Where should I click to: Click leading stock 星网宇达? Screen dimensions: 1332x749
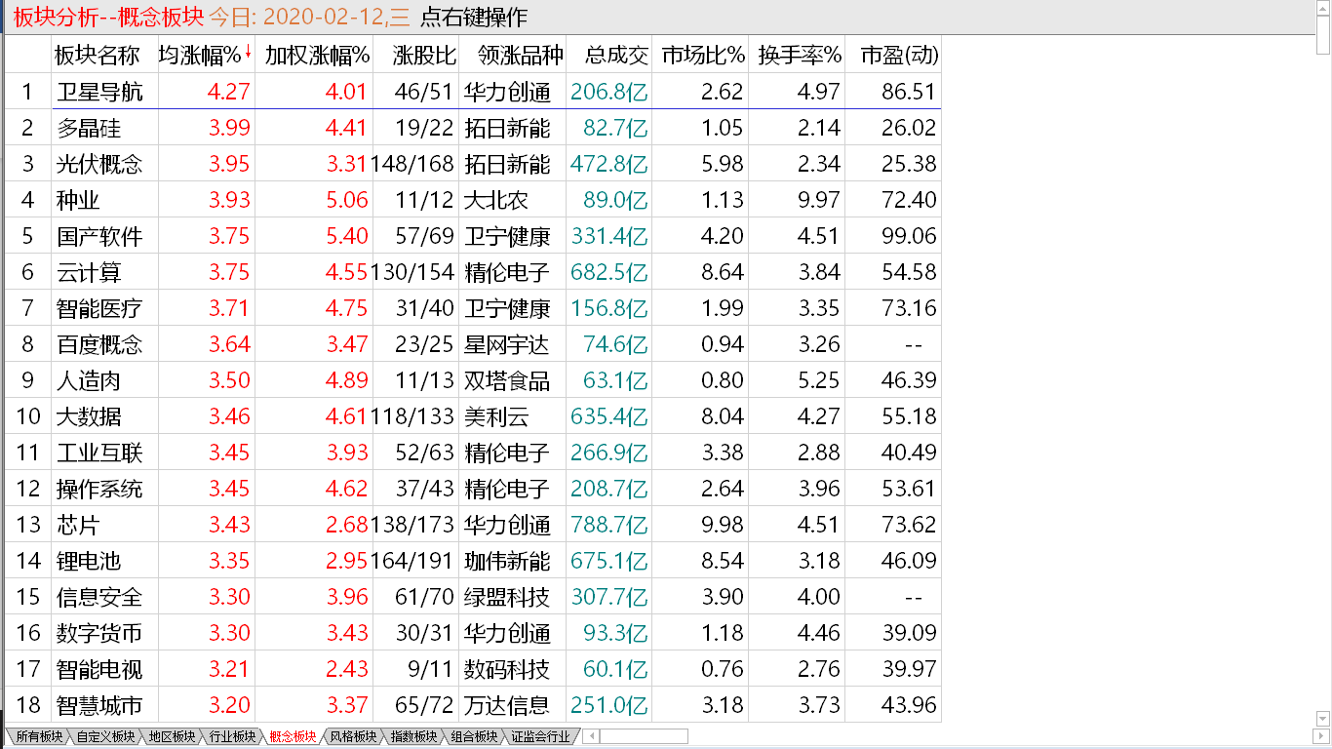tap(507, 344)
